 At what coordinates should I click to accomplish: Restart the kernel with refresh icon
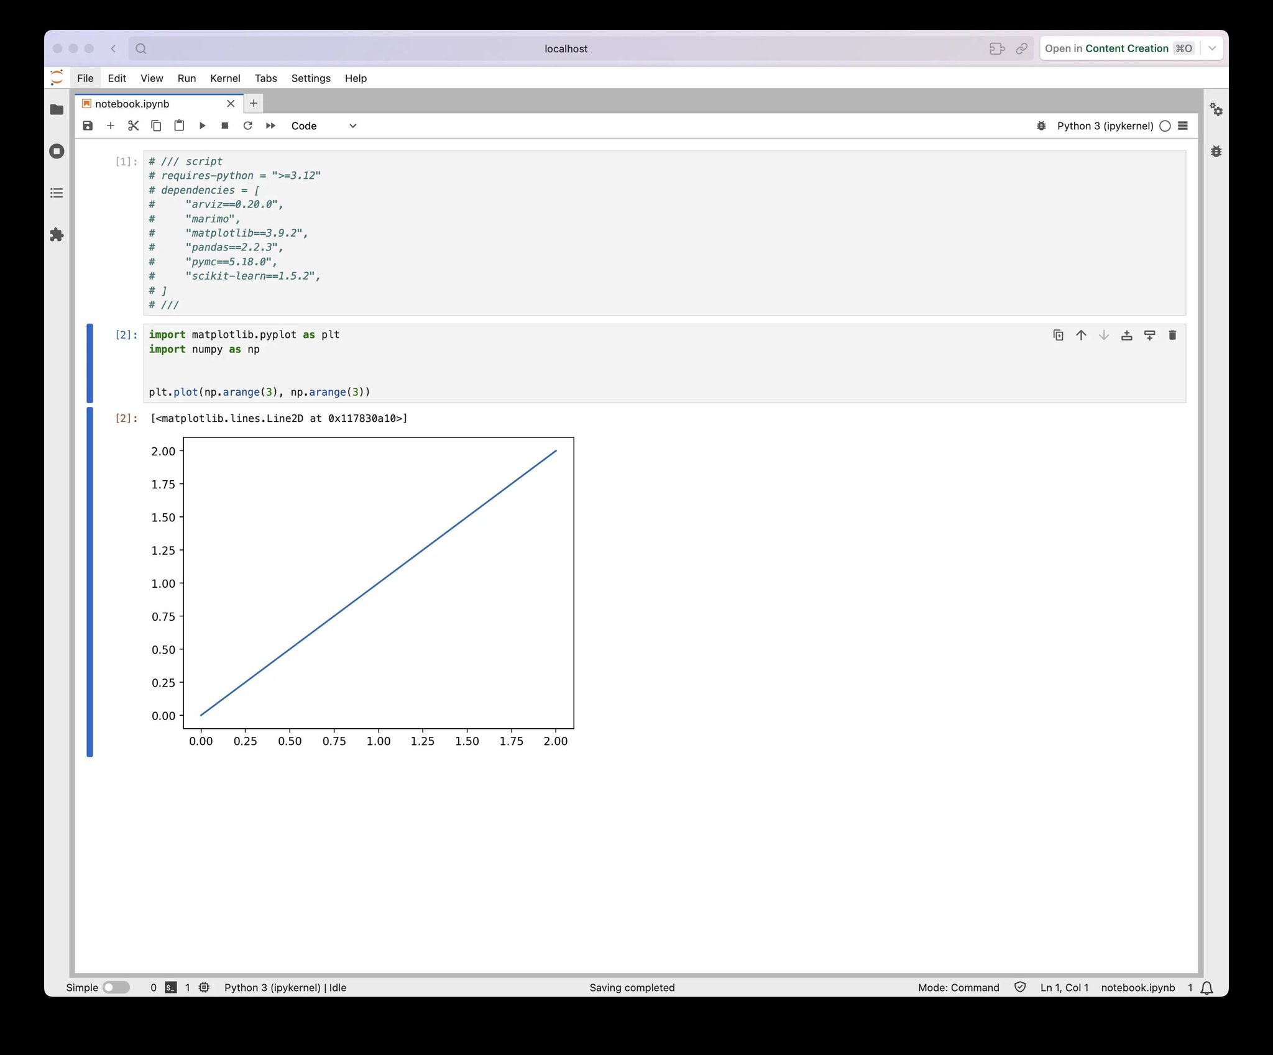247,126
